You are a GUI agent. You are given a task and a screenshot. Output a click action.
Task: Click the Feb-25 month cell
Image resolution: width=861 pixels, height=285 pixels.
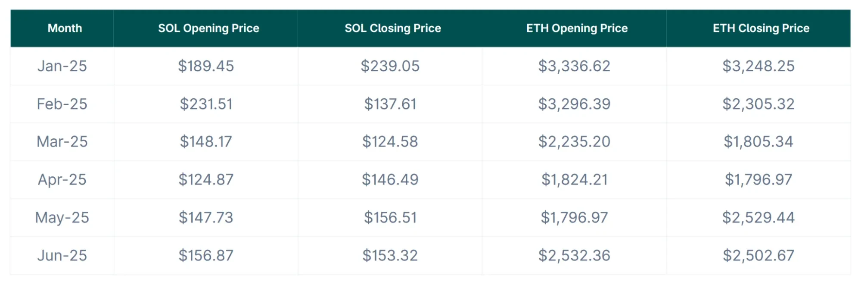pos(62,104)
